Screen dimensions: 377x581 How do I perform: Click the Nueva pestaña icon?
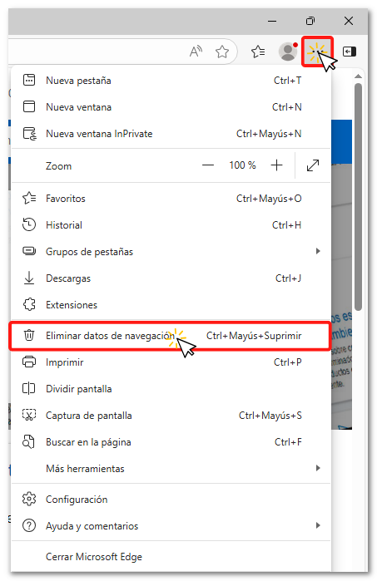[29, 80]
